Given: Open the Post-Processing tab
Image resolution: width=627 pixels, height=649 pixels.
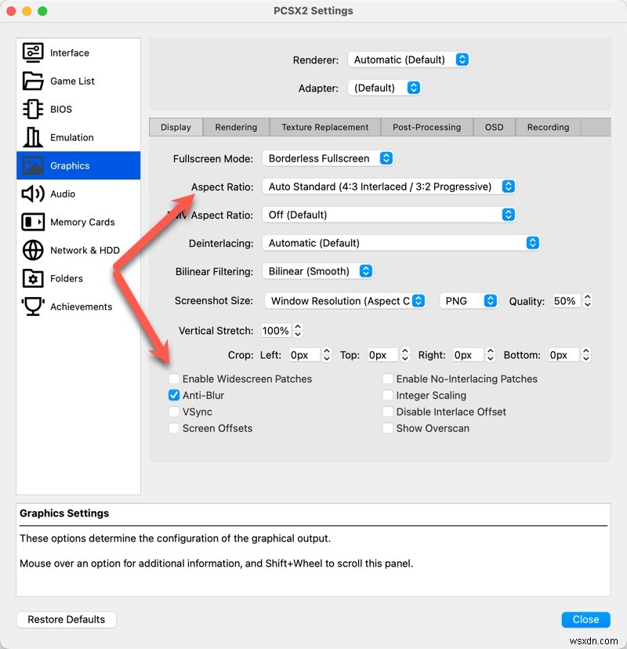Looking at the screenshot, I should point(427,127).
